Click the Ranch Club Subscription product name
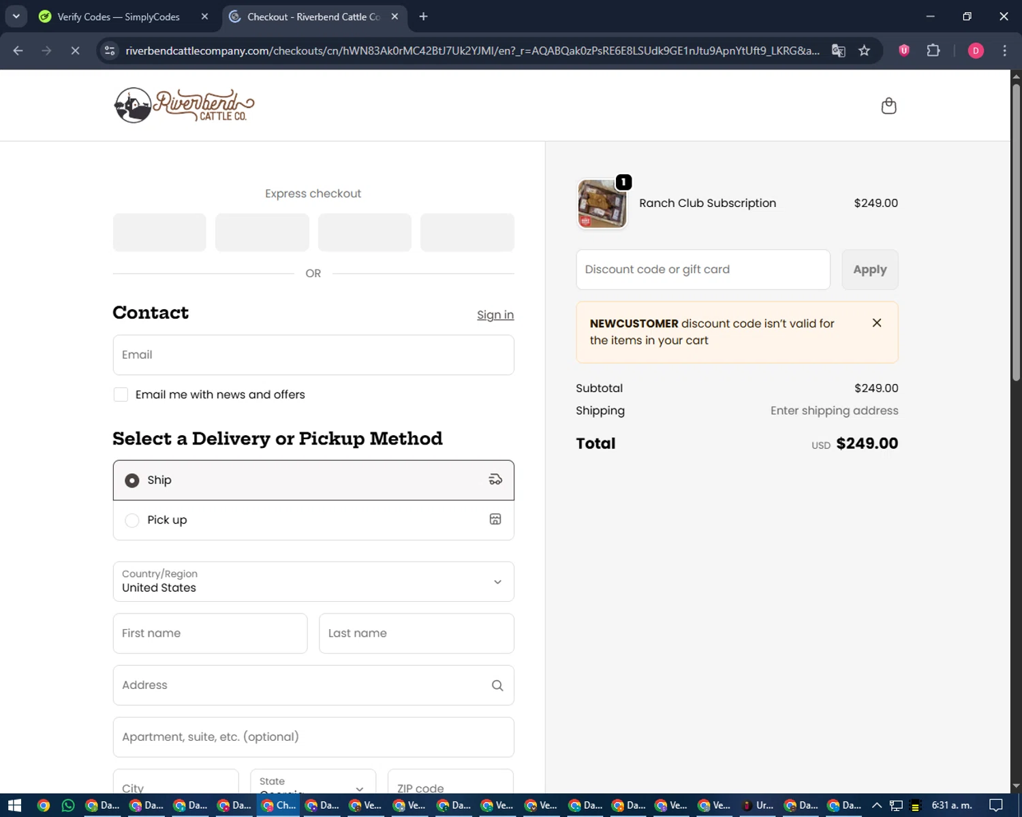This screenshot has height=817, width=1022. (x=707, y=203)
